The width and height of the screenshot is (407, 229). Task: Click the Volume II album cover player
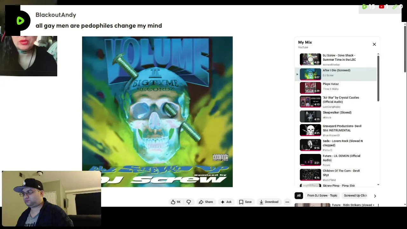click(x=157, y=112)
